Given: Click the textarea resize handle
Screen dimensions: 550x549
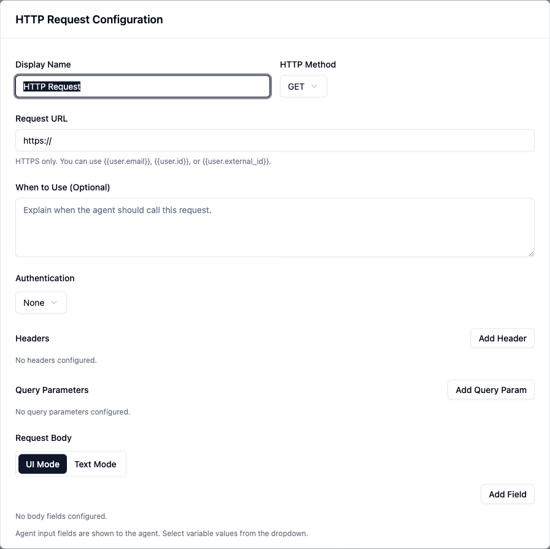Looking at the screenshot, I should pos(530,253).
